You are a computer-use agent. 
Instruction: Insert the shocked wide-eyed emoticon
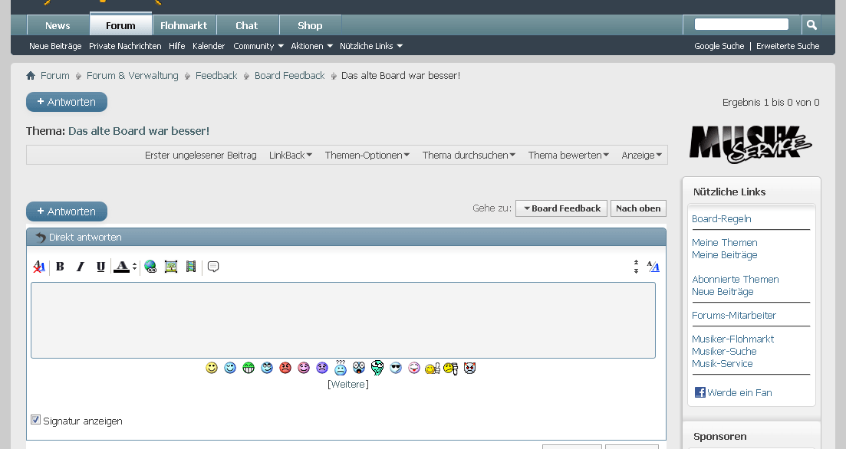pos(359,368)
